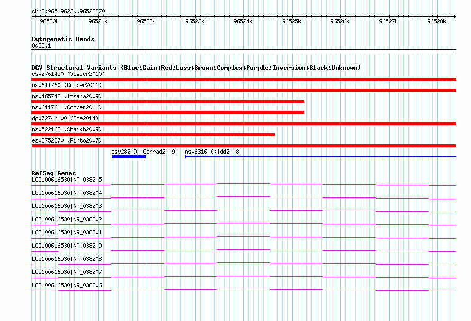Open nsv6316 (Kidd2008) variant label
Viewport: 471px width, 321px height.
(213, 152)
